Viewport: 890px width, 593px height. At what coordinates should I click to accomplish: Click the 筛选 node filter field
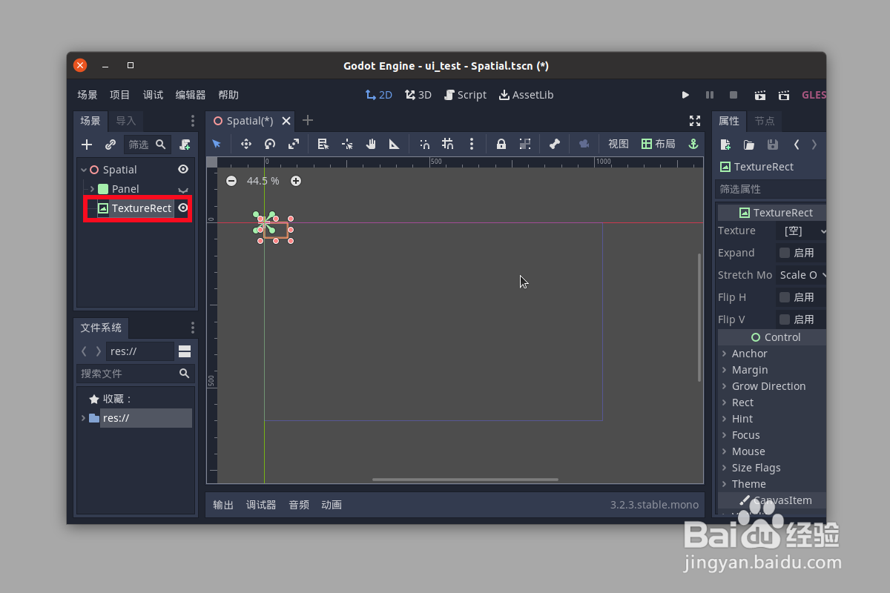pyautogui.click(x=147, y=145)
